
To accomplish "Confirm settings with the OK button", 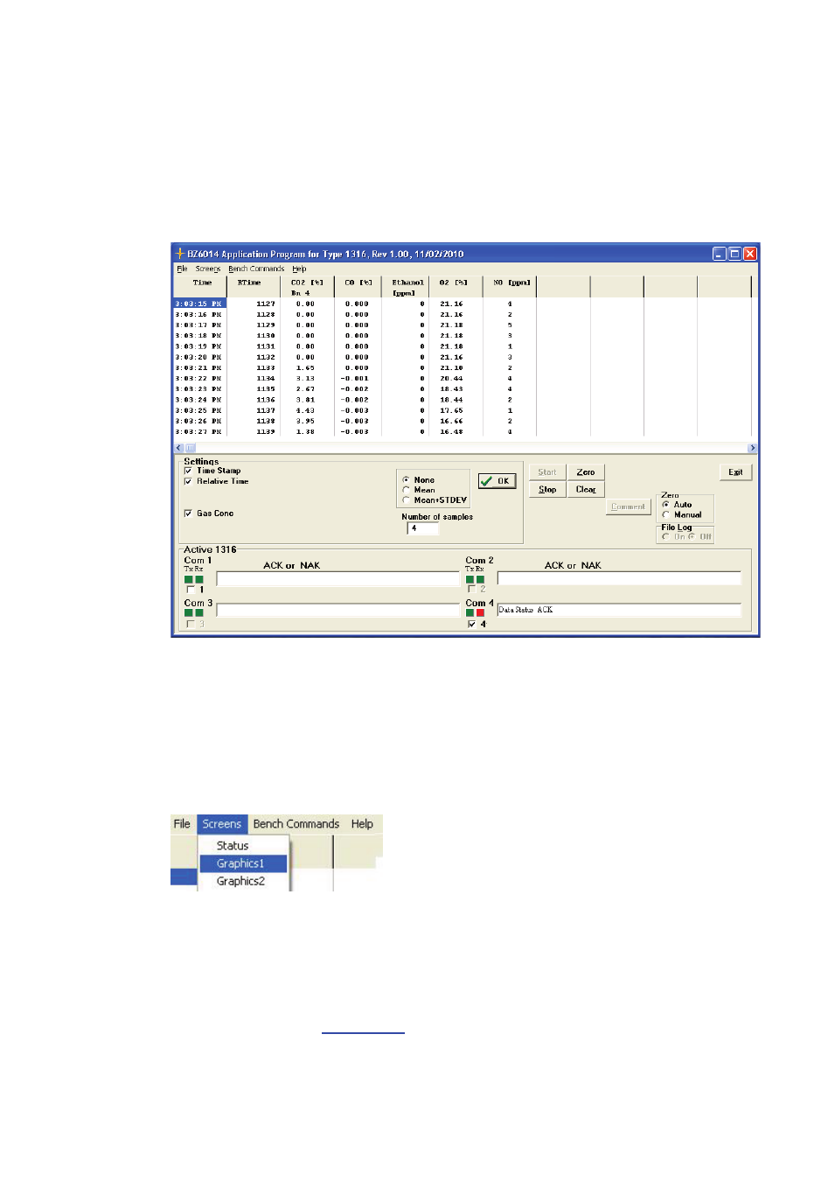I will click(x=498, y=481).
